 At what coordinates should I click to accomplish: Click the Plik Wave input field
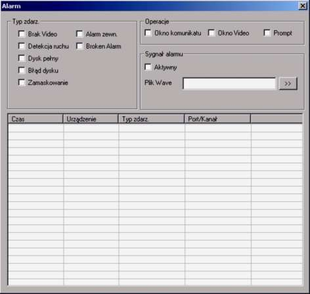click(x=229, y=84)
